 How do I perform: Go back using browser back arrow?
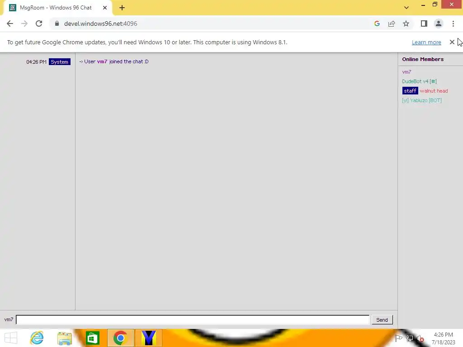[x=10, y=23]
